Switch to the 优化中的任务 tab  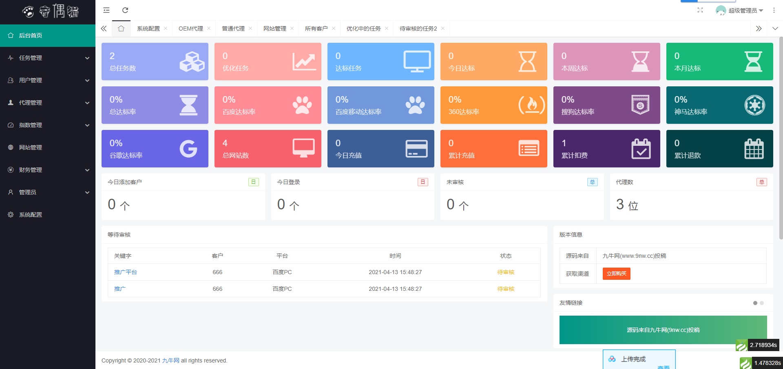(x=363, y=29)
